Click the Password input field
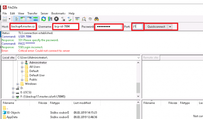Image resolution: width=203 pixels, height=119 pixels. click(x=108, y=27)
